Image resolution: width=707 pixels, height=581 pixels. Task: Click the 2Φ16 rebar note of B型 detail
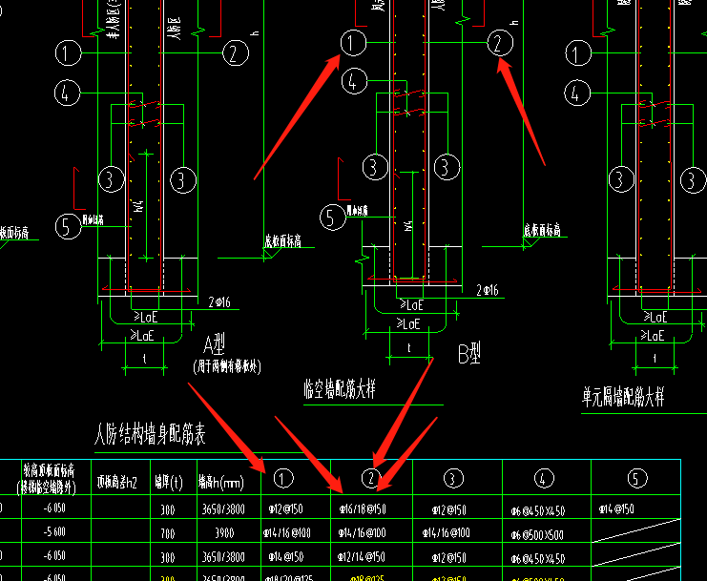pos(488,290)
